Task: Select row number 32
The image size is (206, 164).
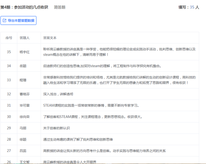Action: tap(9, 94)
